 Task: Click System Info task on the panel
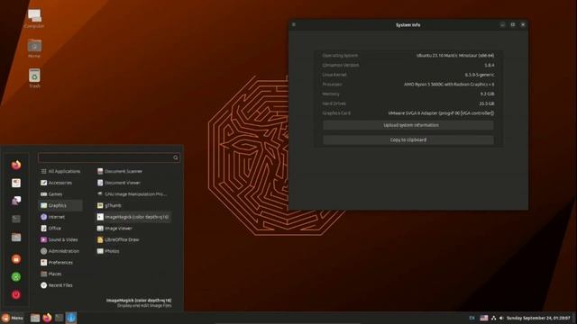71,318
